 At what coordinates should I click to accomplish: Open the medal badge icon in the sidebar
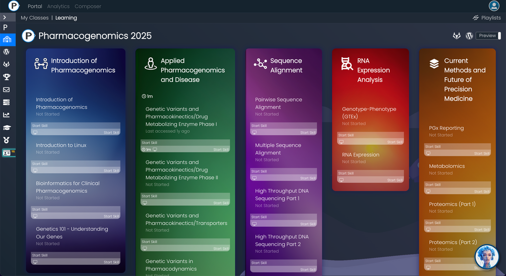[6, 140]
